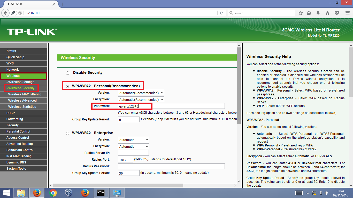Image resolution: width=353 pixels, height=198 pixels.
Task: Go to Wireless Security submenu
Action: click(x=24, y=88)
